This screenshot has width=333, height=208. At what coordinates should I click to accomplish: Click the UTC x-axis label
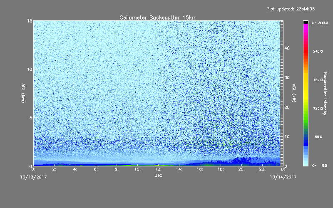(158, 175)
